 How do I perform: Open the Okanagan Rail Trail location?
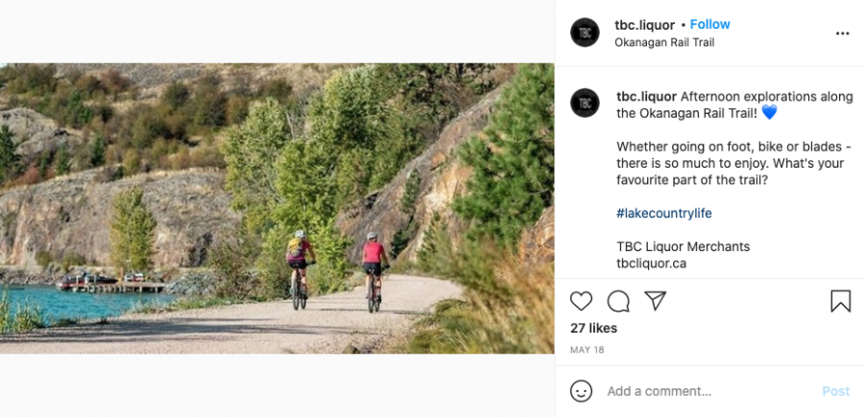(x=664, y=42)
